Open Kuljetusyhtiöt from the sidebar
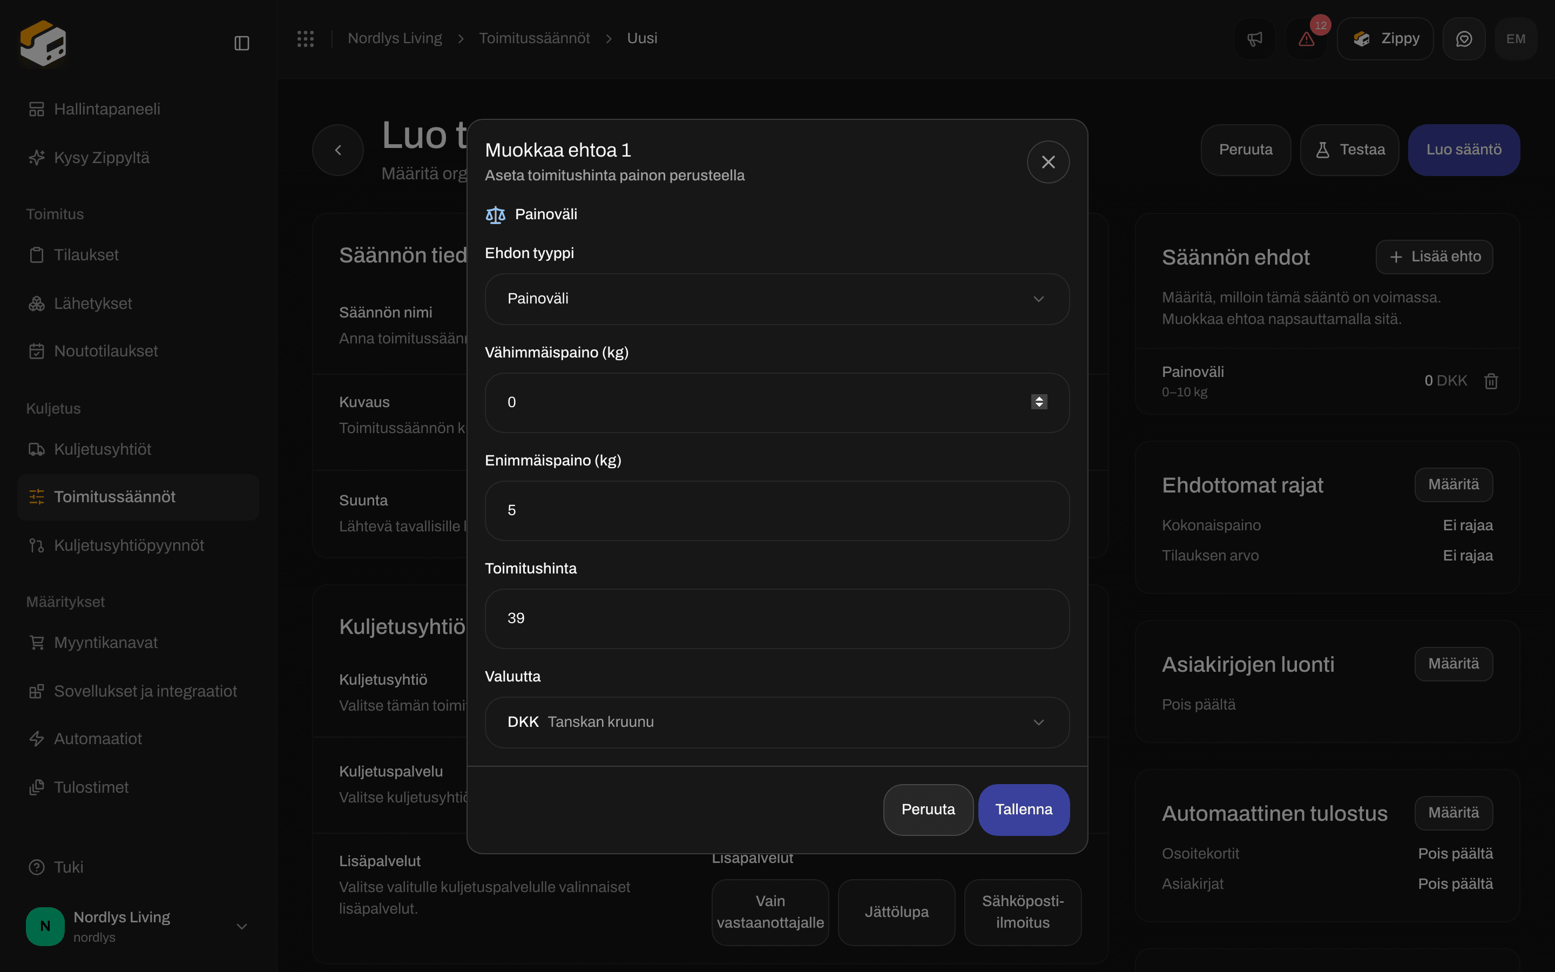The image size is (1555, 972). [138, 449]
